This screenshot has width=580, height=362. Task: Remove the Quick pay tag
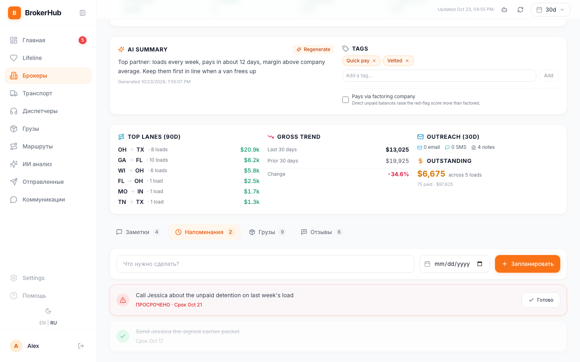374,61
